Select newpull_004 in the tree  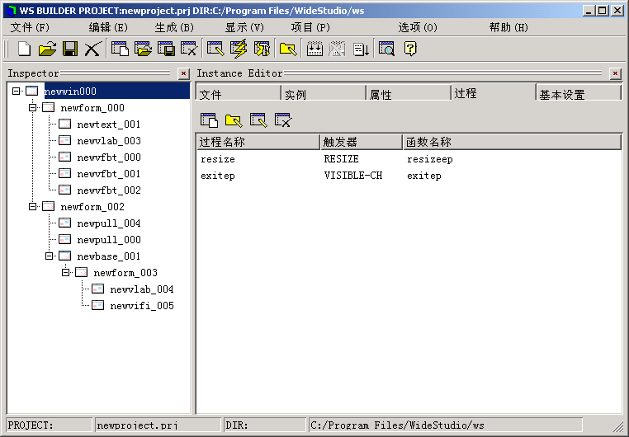(x=109, y=223)
